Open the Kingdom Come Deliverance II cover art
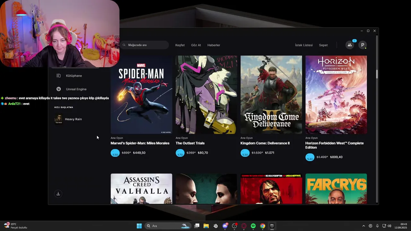 tap(271, 95)
